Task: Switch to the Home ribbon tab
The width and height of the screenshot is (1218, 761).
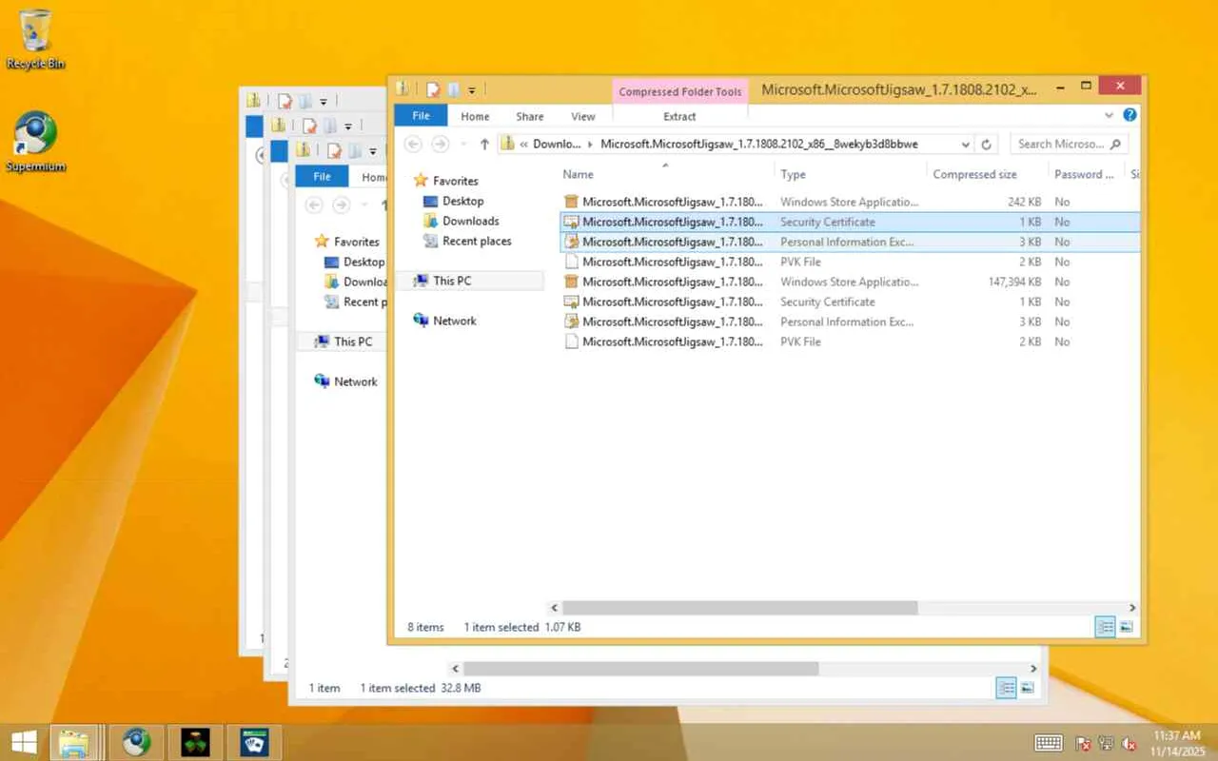Action: [x=475, y=116]
